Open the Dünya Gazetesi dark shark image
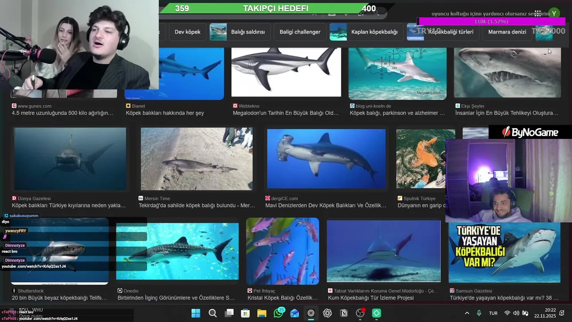 70,159
